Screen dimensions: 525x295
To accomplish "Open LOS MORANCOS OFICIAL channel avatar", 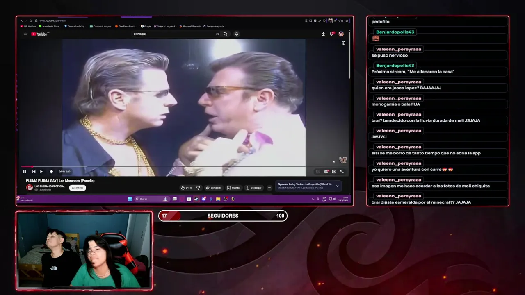I will click(x=29, y=188).
